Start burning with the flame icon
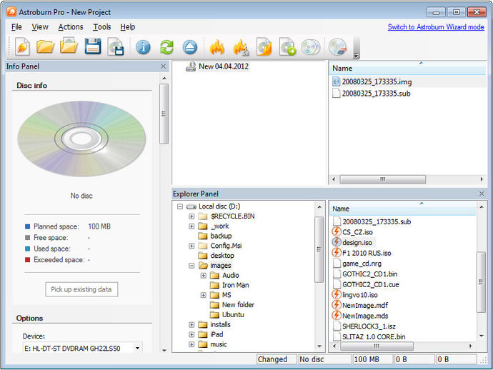The image size is (493, 370). point(217,47)
